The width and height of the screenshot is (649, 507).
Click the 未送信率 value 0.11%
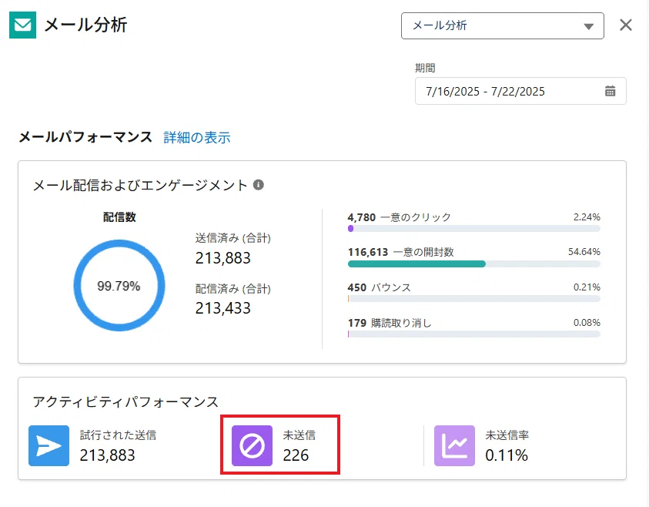(507, 455)
